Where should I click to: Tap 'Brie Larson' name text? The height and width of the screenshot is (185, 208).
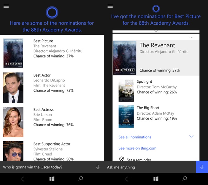pyautogui.click(x=42, y=115)
